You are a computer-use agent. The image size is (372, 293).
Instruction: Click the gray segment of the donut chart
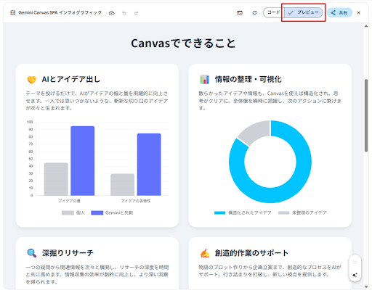point(256,131)
